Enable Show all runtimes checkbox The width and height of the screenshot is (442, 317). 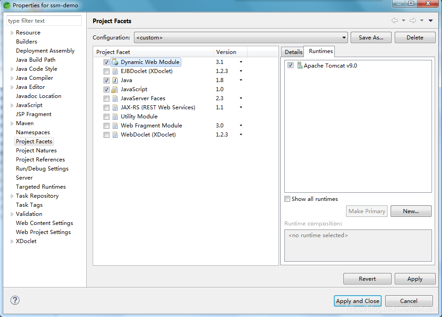tap(287, 199)
